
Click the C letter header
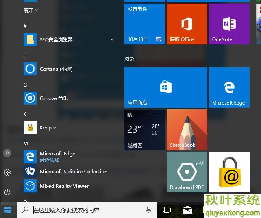25,55
